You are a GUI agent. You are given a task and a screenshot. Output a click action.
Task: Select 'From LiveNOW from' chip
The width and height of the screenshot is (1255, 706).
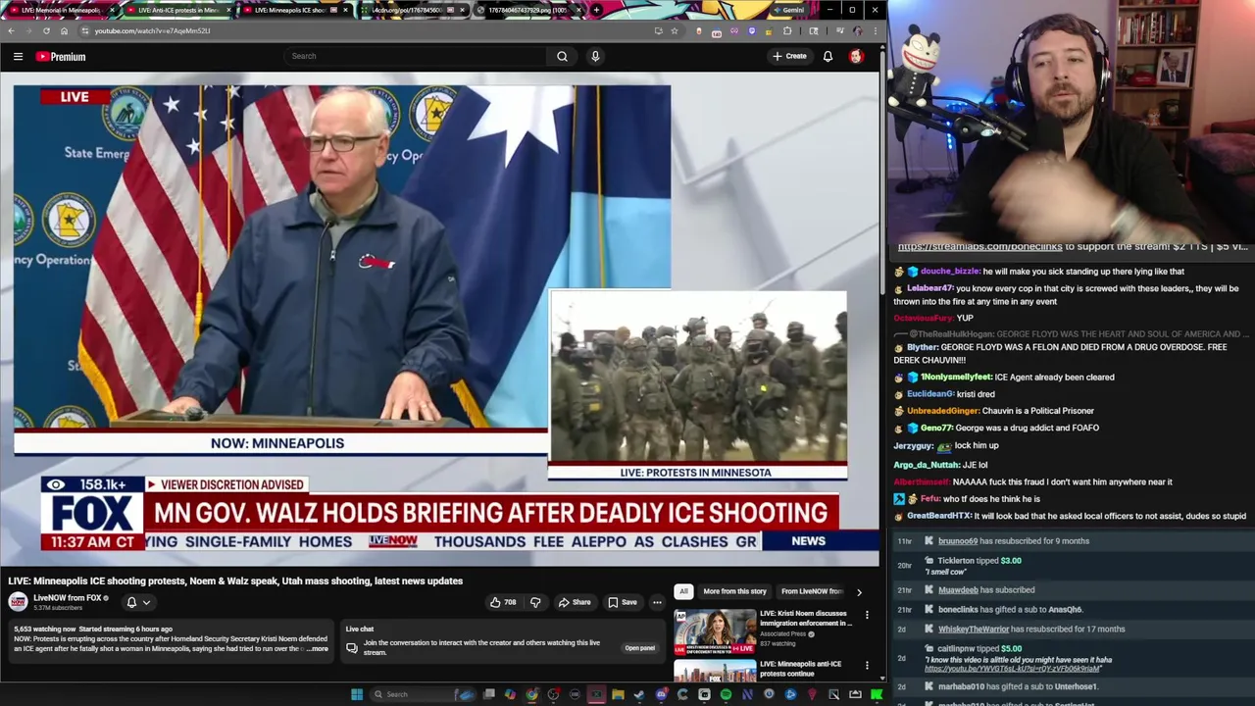pos(812,591)
